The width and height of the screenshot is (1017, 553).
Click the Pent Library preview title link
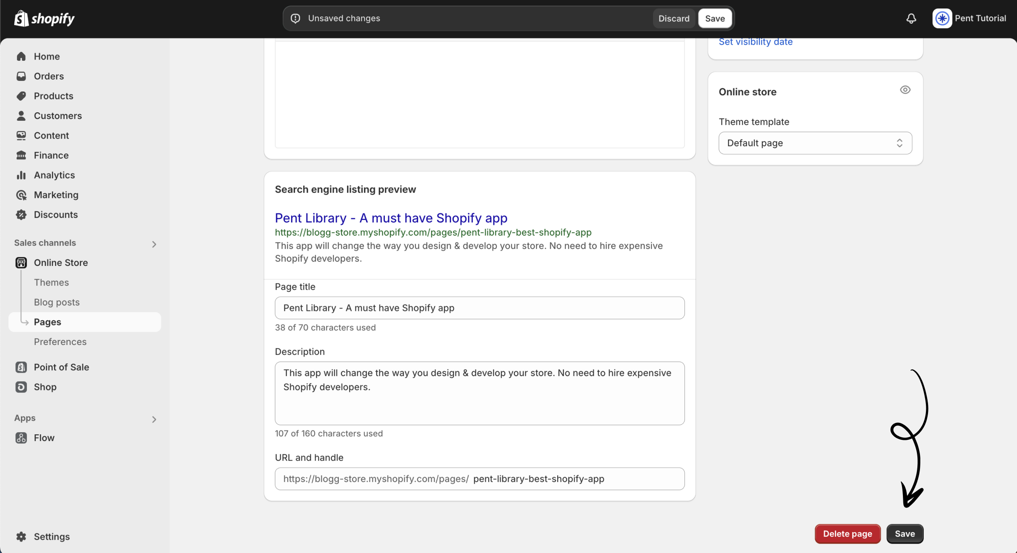(391, 218)
